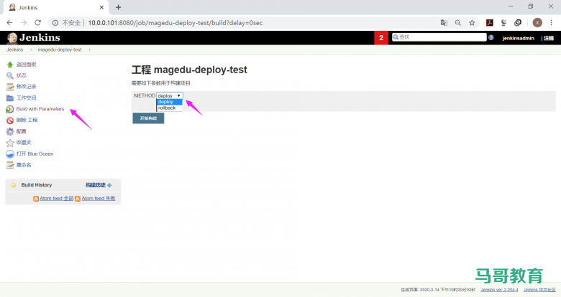Go back to previous page
This screenshot has width=561, height=297.
tap(9, 22)
